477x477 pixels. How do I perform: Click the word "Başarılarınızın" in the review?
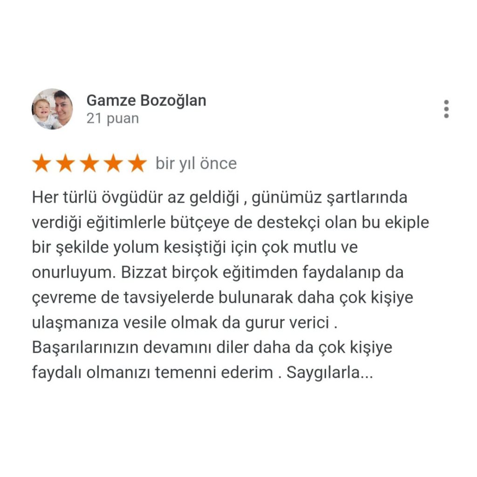(85, 348)
